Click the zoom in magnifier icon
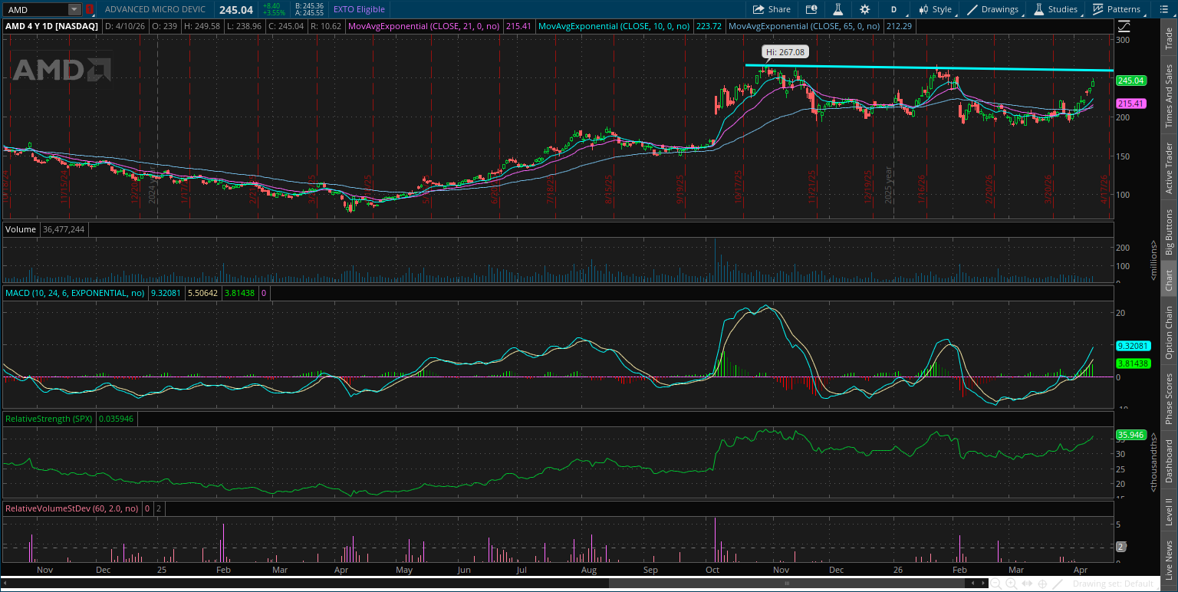 pos(1012,584)
